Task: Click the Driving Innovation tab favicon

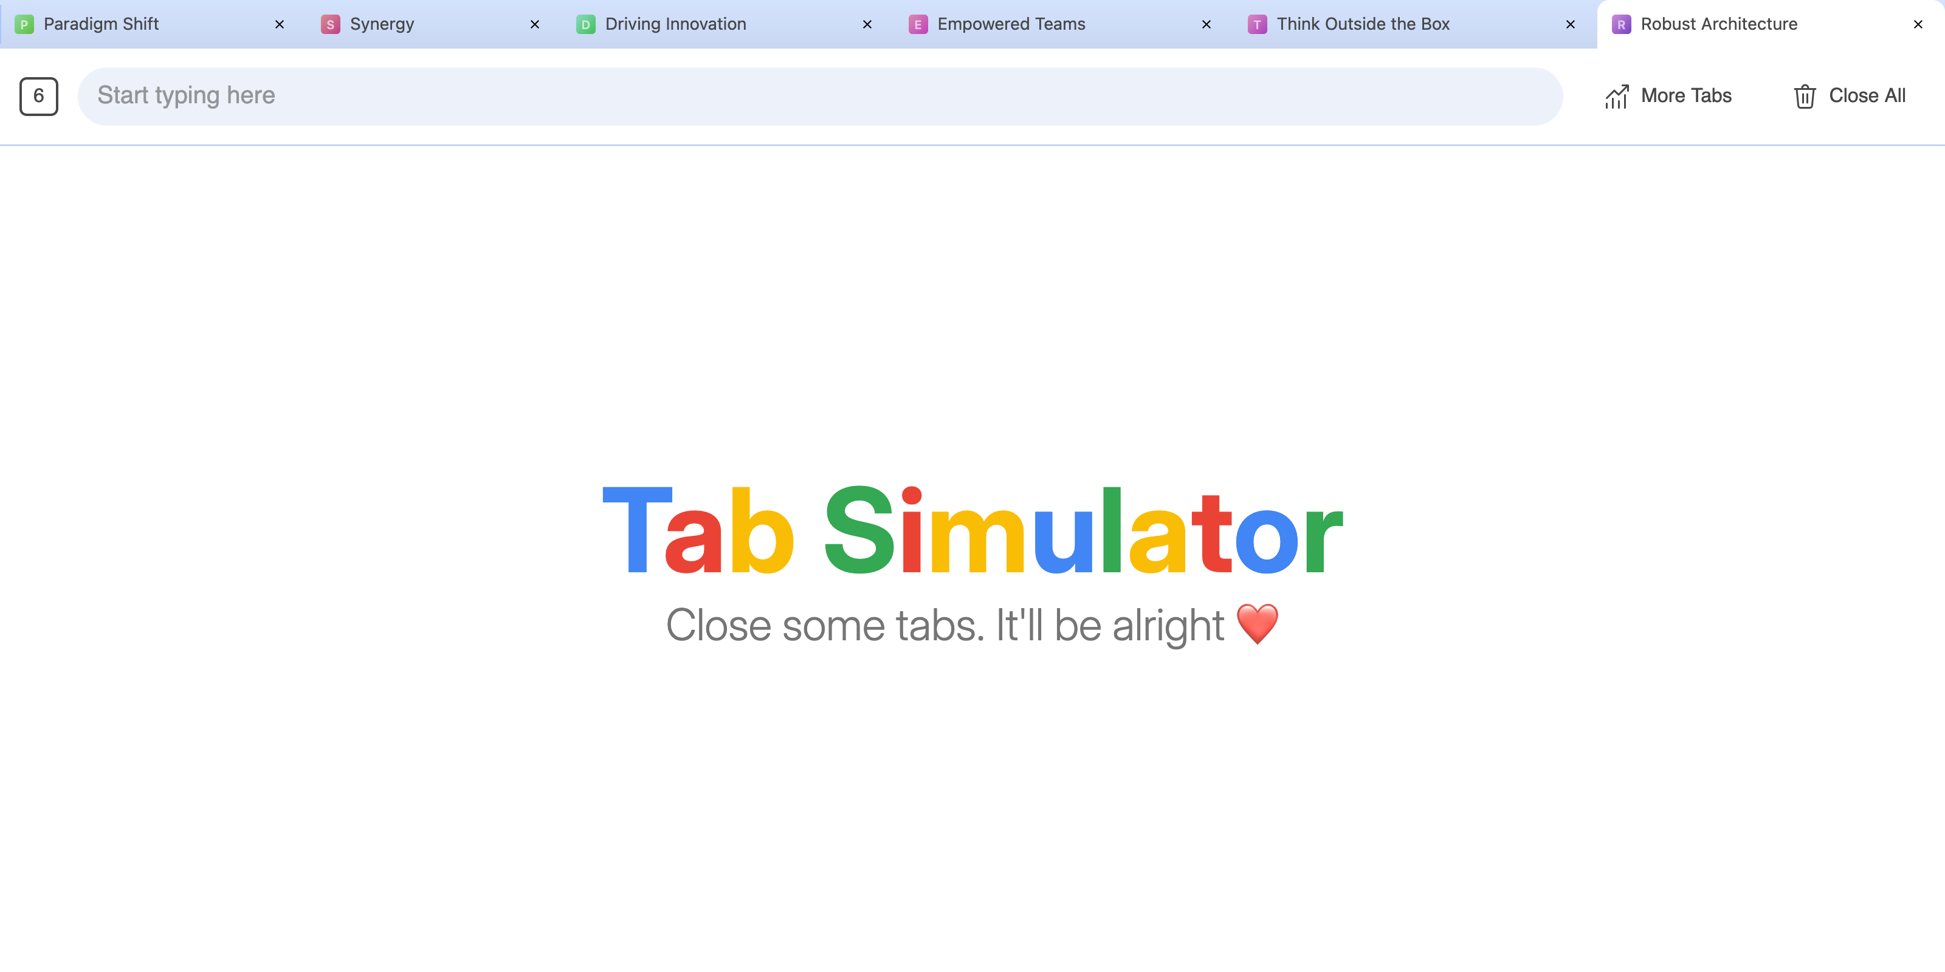Action: pos(584,24)
